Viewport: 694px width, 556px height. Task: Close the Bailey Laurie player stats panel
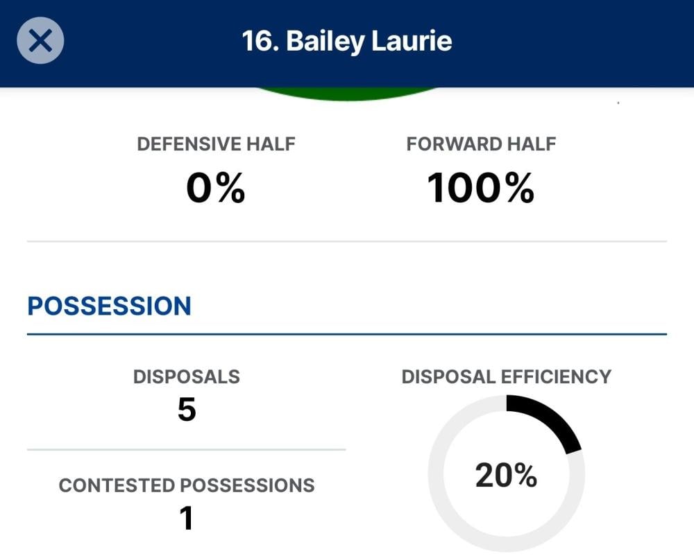click(40, 41)
